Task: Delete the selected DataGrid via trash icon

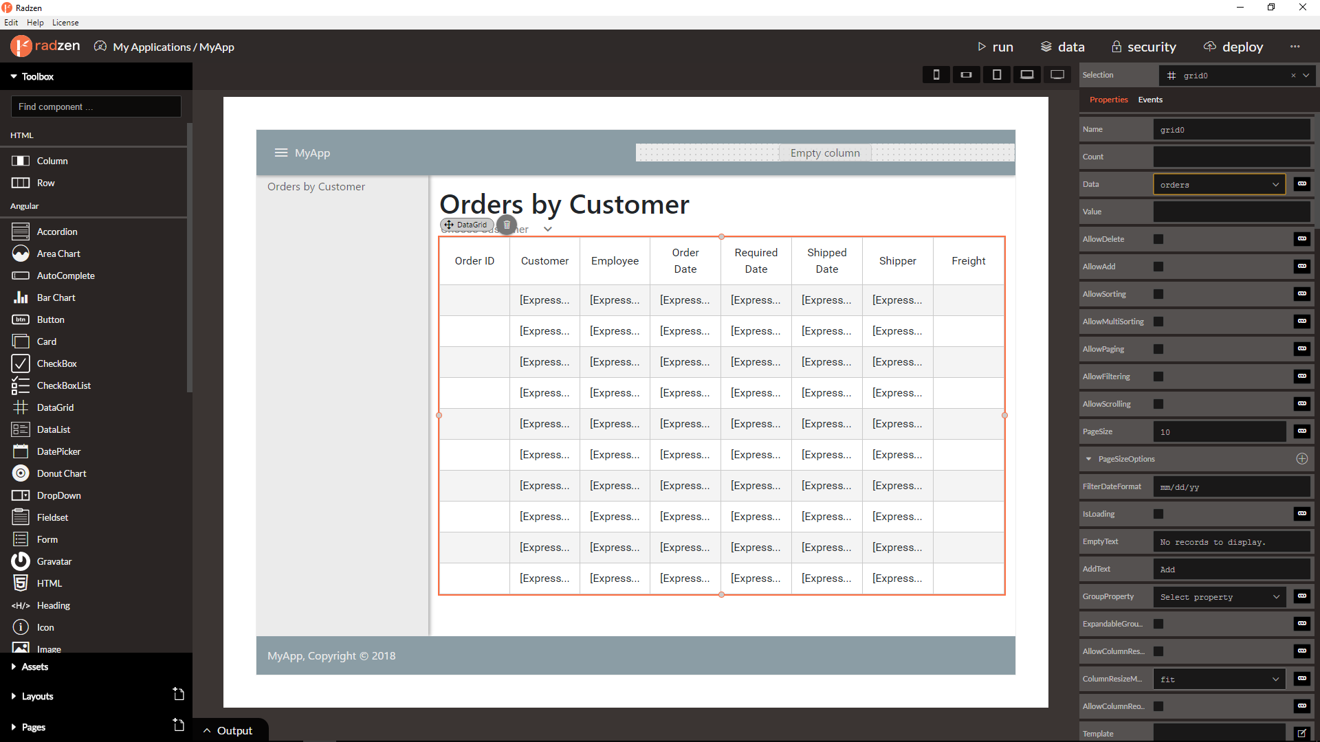Action: (507, 225)
